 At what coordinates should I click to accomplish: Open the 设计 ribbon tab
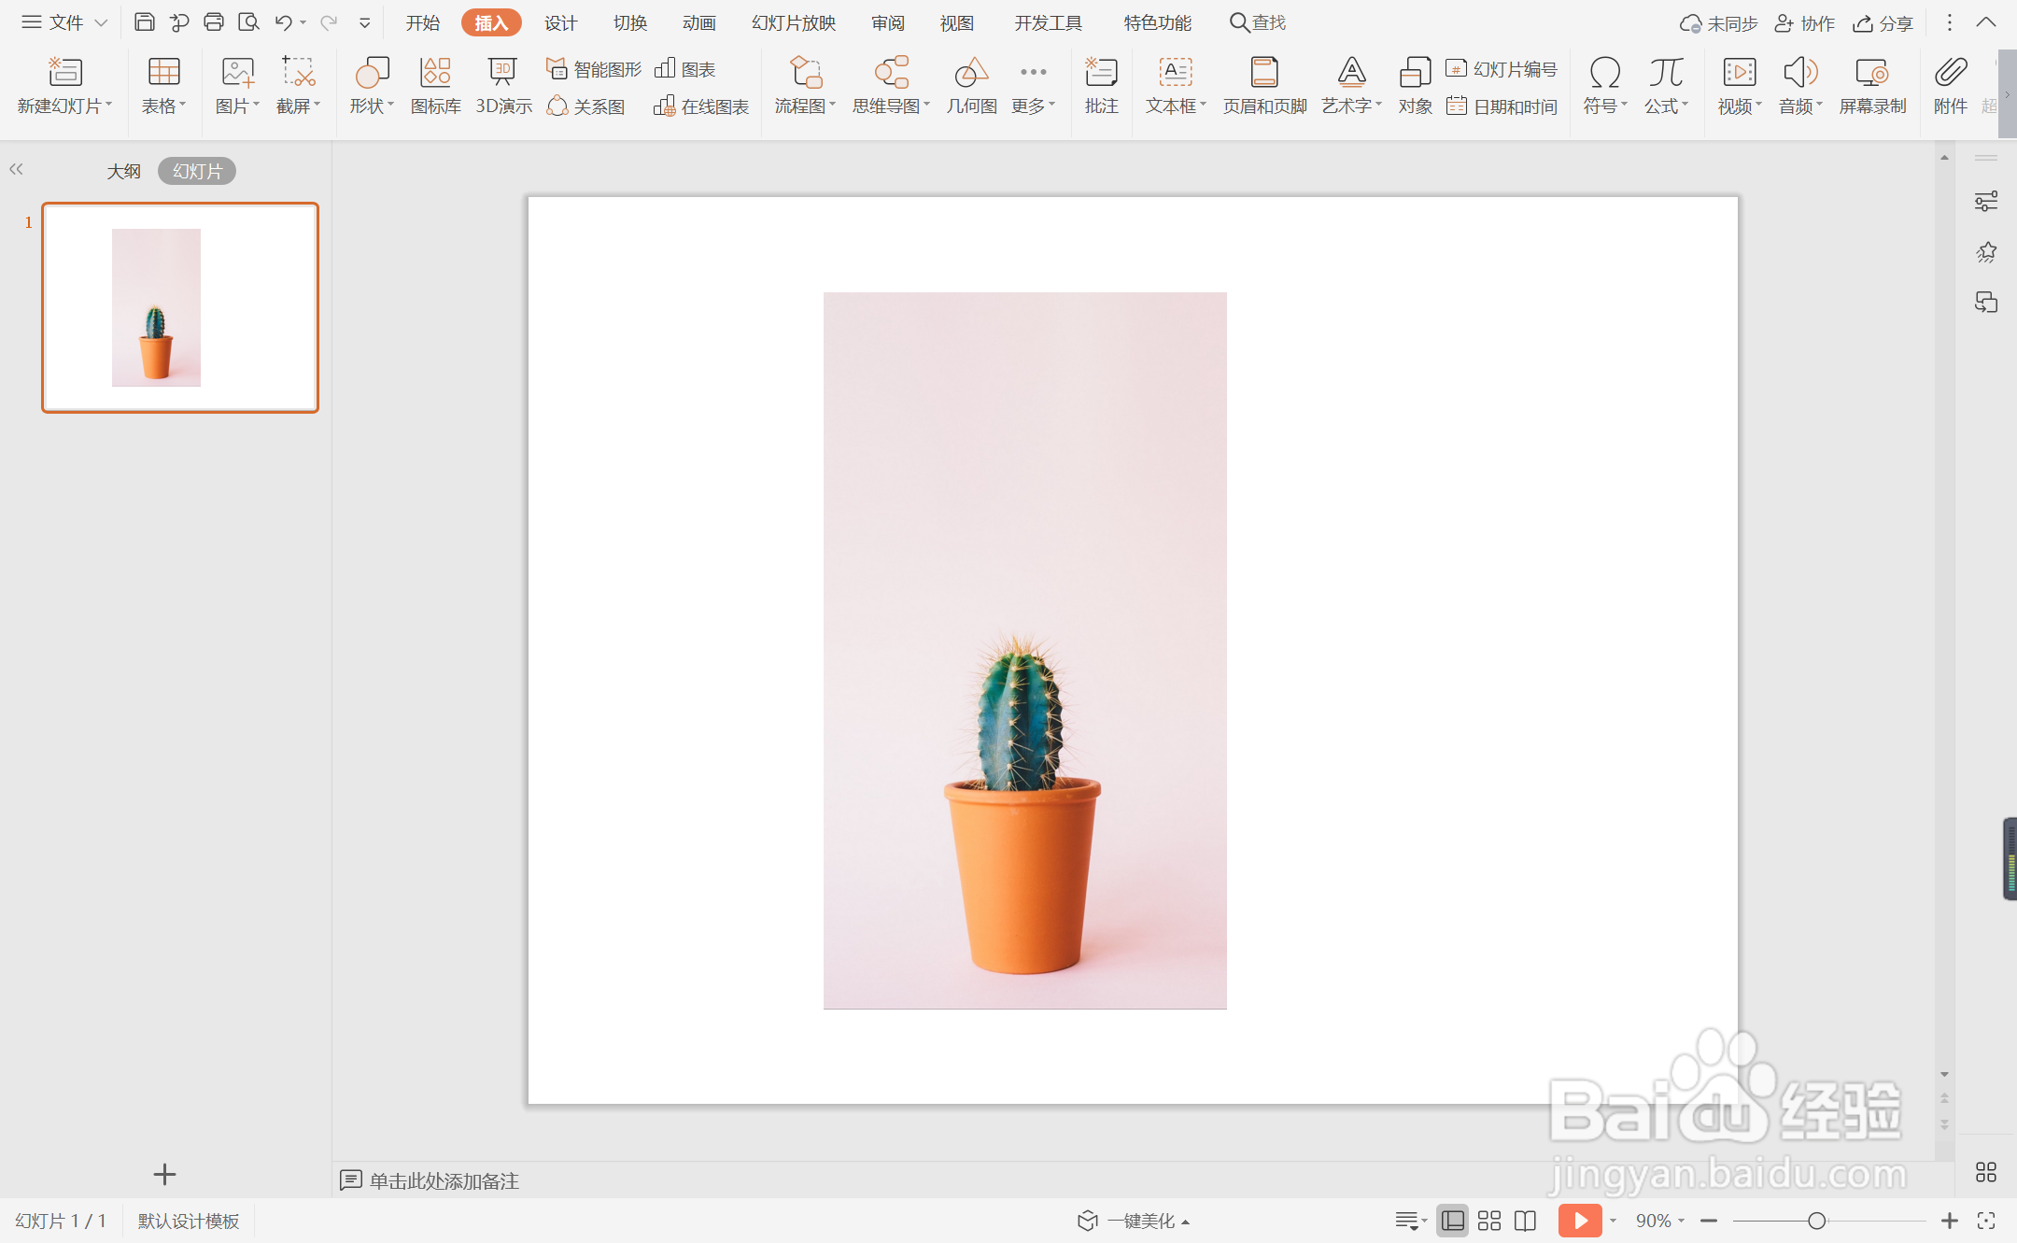[x=560, y=22]
